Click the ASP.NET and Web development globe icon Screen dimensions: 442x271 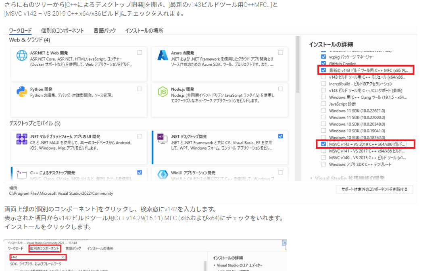(22, 56)
